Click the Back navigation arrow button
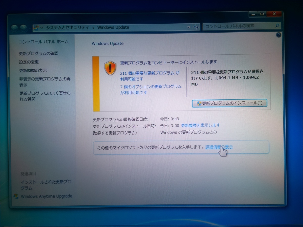Viewport: 303px width, 227px height. click(x=15, y=28)
